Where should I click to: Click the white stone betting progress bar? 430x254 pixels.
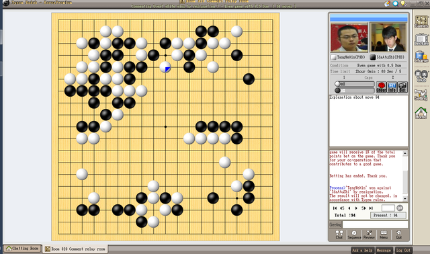tap(354, 84)
